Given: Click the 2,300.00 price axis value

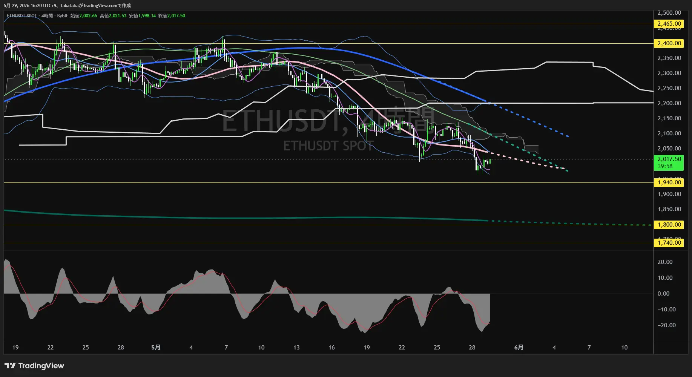Looking at the screenshot, I should pos(669,73).
